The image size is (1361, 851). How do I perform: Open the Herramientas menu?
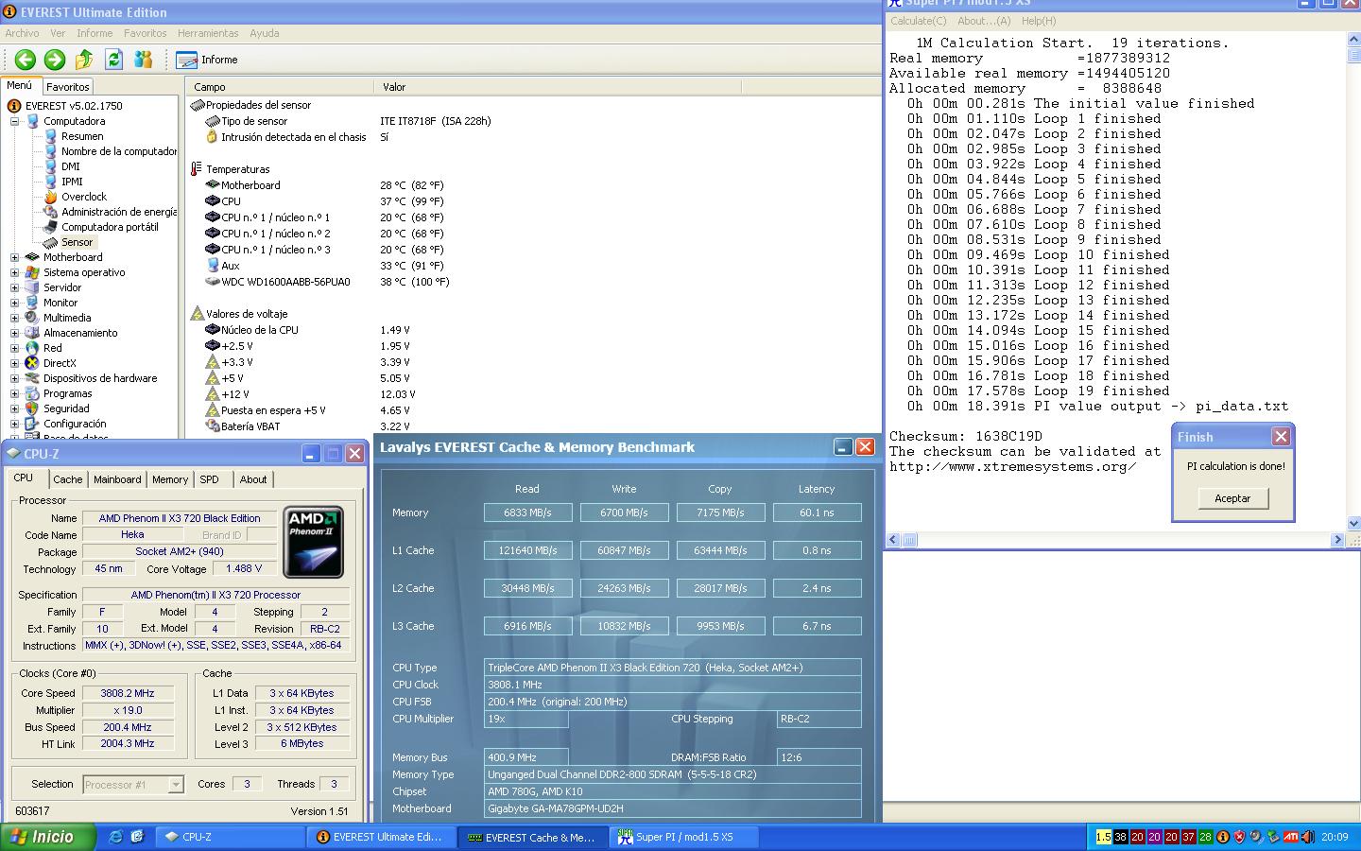pos(208,33)
